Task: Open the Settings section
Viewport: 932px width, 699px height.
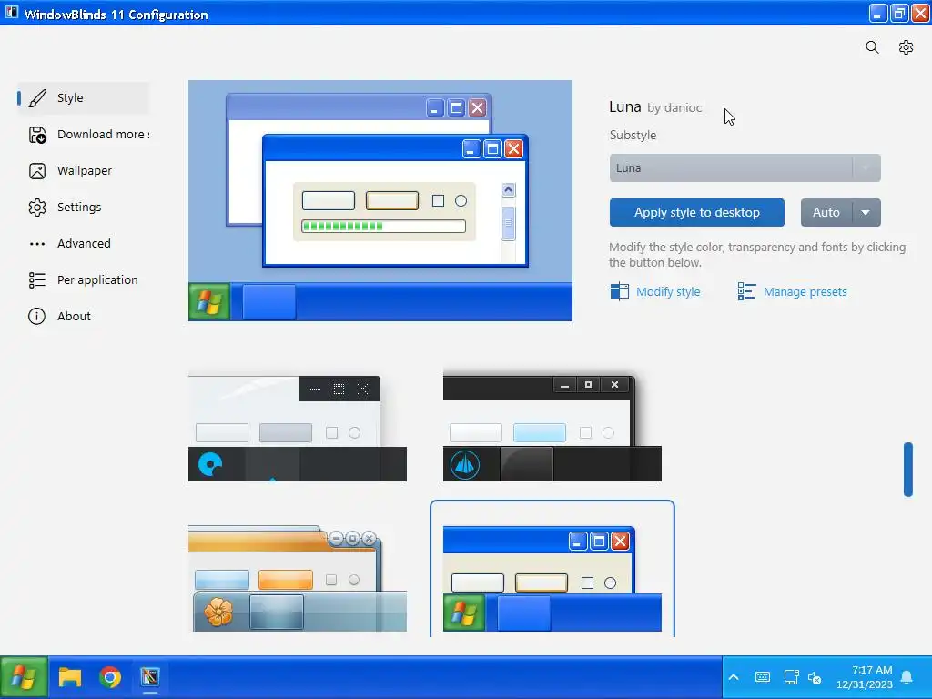Action: [x=84, y=208]
